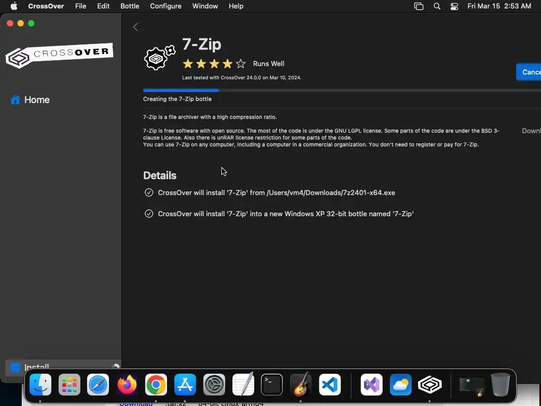The width and height of the screenshot is (541, 406).
Task: Click the first gold rating star
Action: [188, 64]
